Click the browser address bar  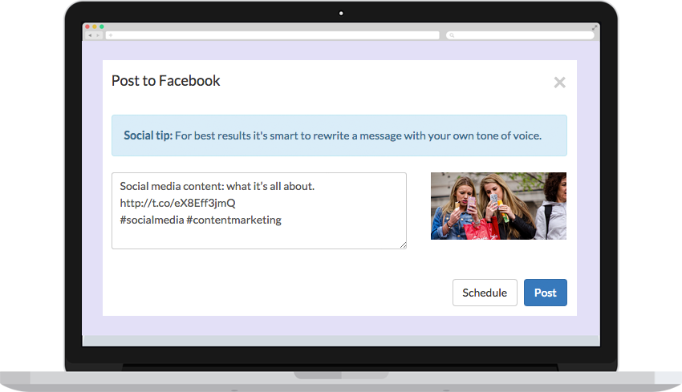pyautogui.click(x=272, y=35)
